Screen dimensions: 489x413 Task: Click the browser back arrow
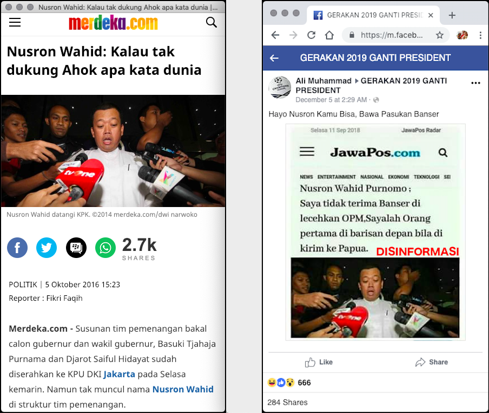tap(275, 35)
